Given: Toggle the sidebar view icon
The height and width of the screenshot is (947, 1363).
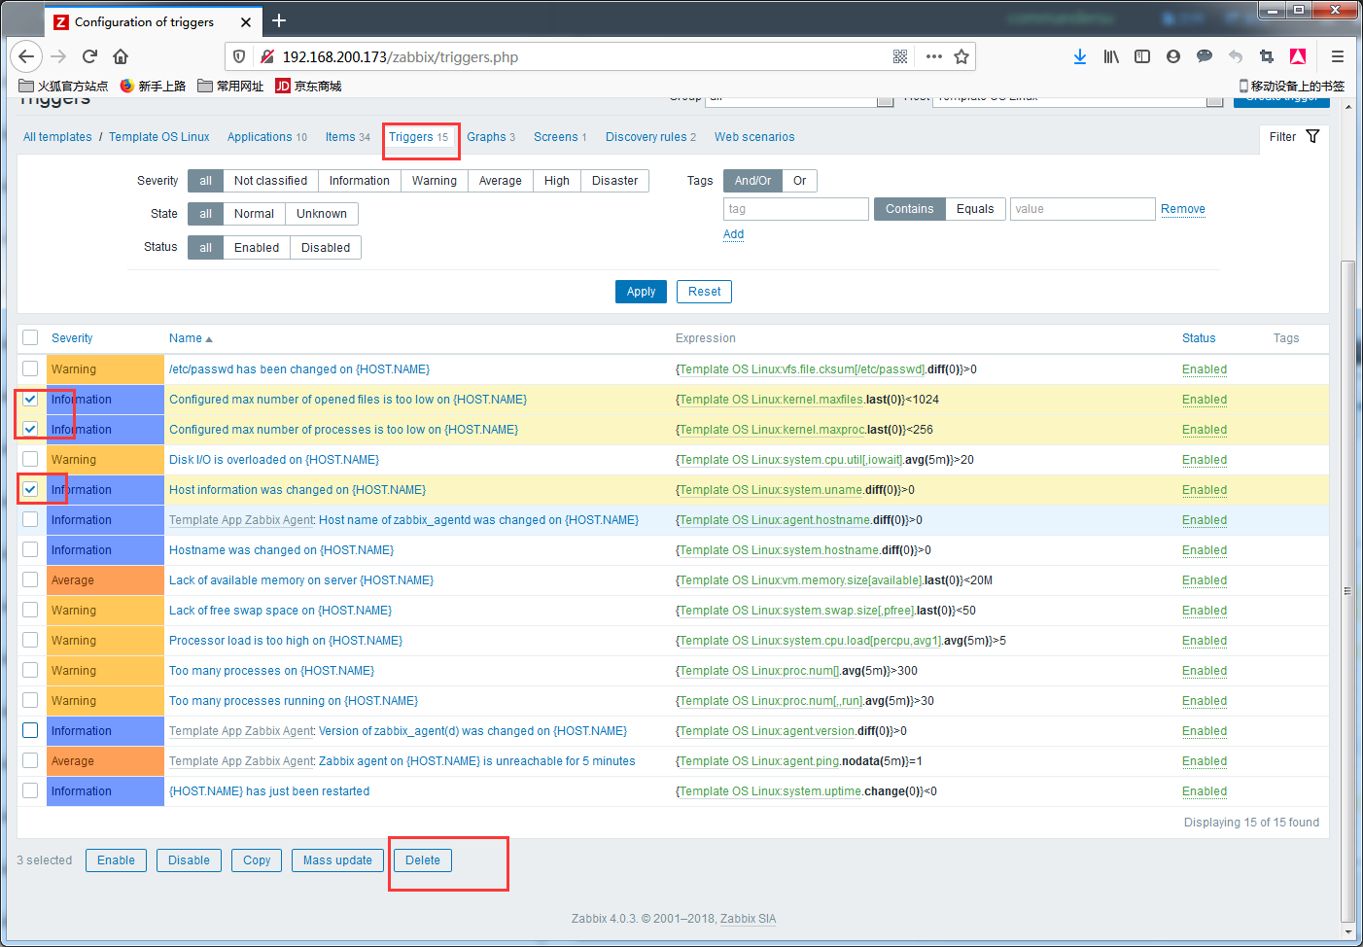Looking at the screenshot, I should point(1142,56).
